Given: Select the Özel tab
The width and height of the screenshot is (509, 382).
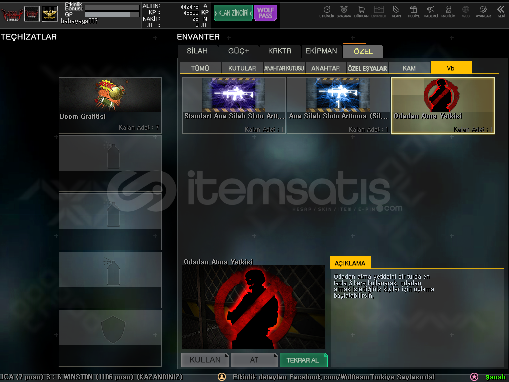Looking at the screenshot, I should tap(363, 51).
